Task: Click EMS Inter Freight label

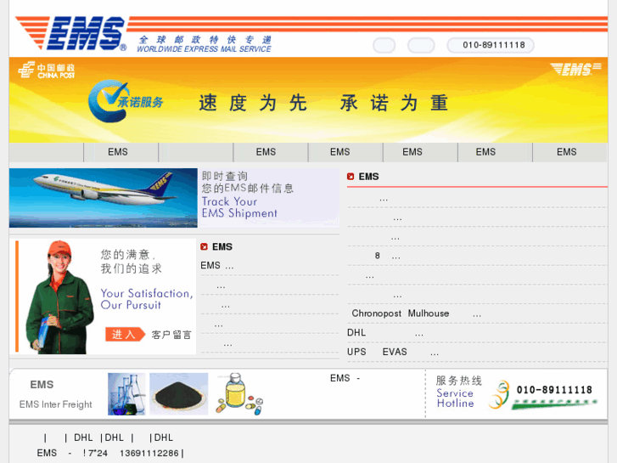Action: tap(55, 404)
